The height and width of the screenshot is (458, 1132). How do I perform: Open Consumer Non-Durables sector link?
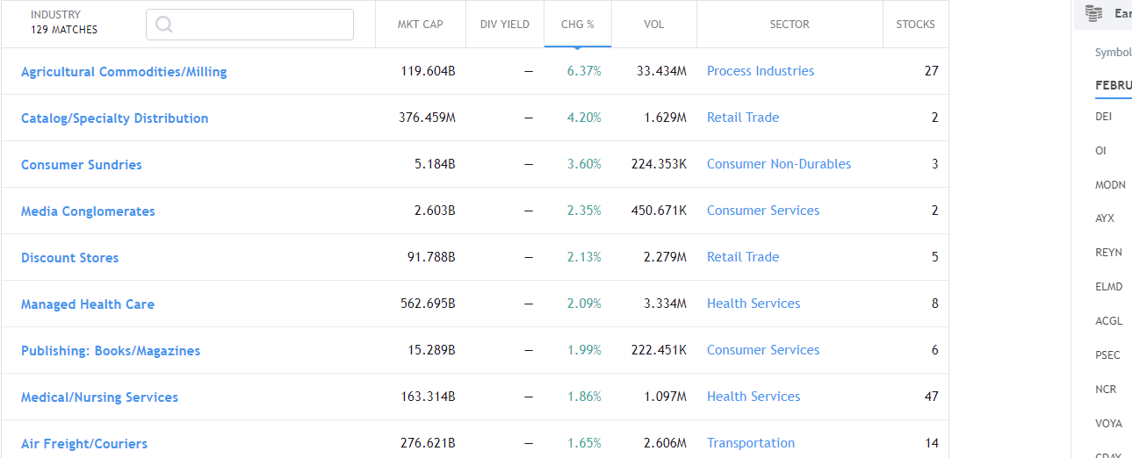(779, 164)
